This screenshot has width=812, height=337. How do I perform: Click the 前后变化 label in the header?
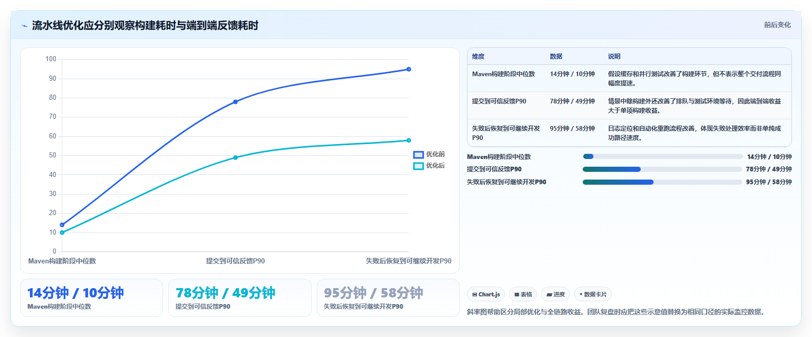click(777, 25)
